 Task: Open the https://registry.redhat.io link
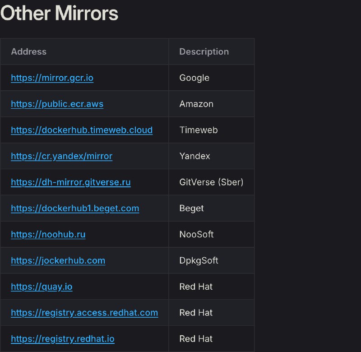pyautogui.click(x=62, y=339)
